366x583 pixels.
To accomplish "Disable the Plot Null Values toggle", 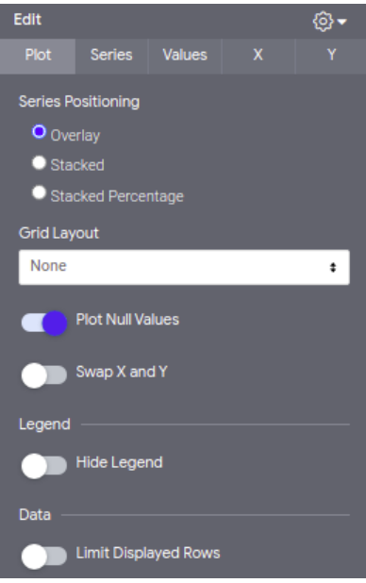I will pyautogui.click(x=44, y=323).
